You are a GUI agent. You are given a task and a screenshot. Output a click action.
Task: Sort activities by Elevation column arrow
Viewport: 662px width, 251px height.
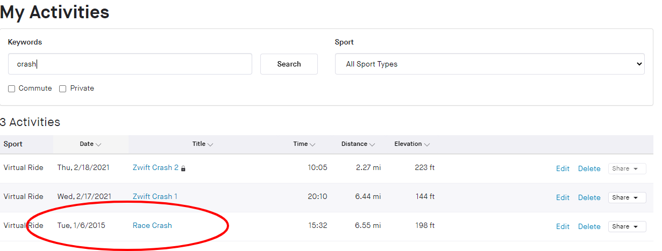pos(426,144)
